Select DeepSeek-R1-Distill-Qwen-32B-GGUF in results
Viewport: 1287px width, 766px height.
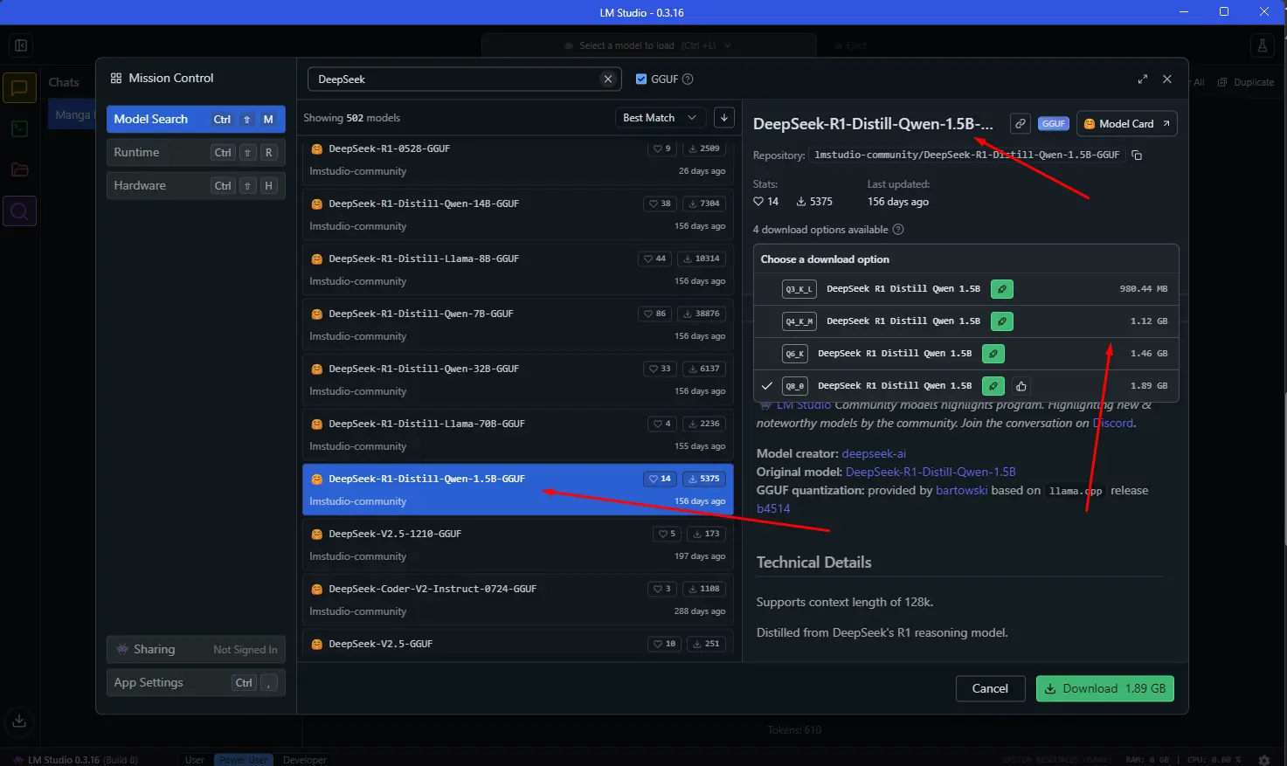518,380
